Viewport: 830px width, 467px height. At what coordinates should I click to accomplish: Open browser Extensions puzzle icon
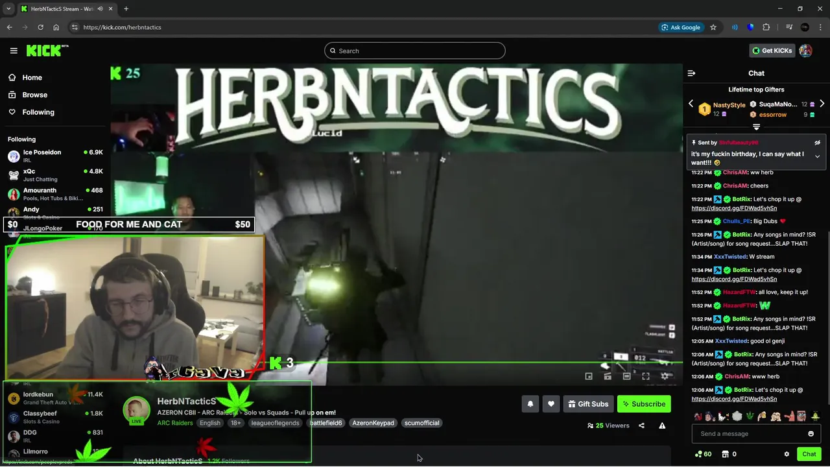(x=766, y=27)
